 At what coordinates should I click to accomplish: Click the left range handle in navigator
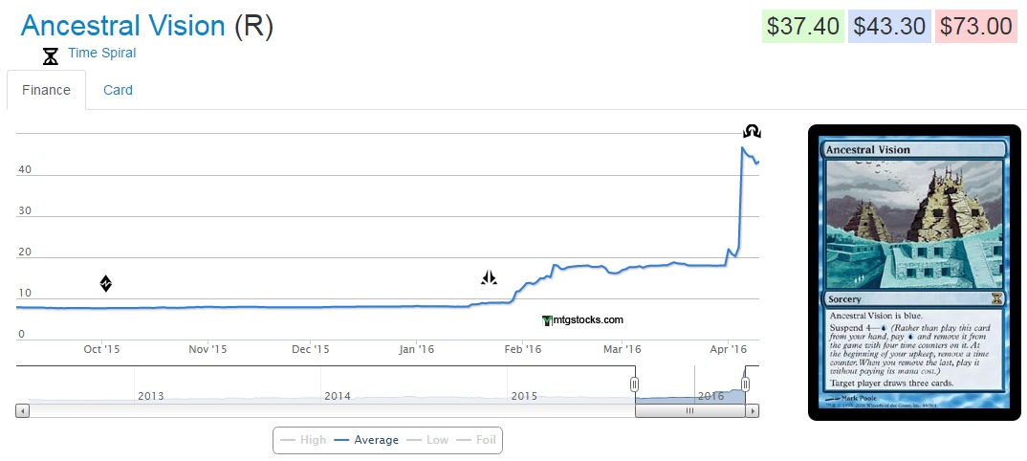pyautogui.click(x=634, y=384)
